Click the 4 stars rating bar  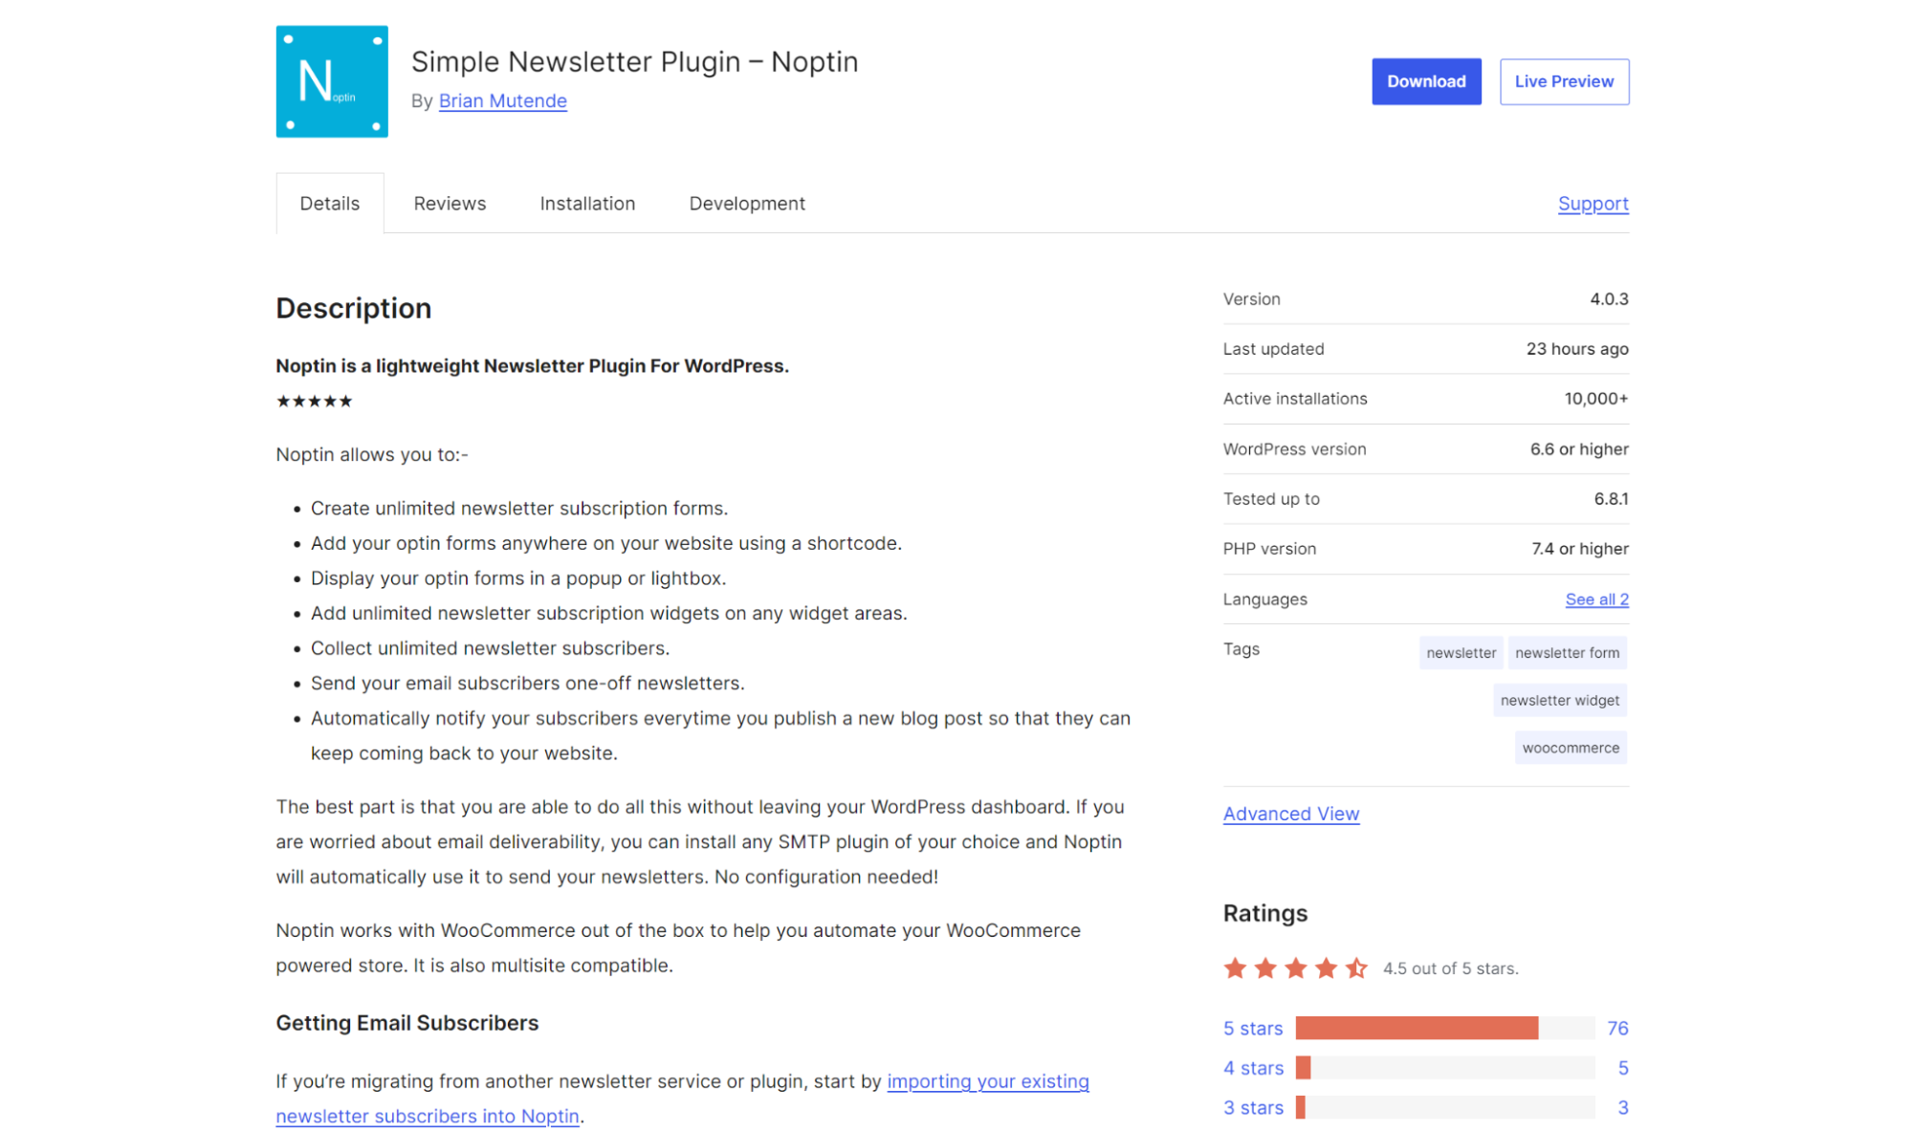pyautogui.click(x=1444, y=1068)
